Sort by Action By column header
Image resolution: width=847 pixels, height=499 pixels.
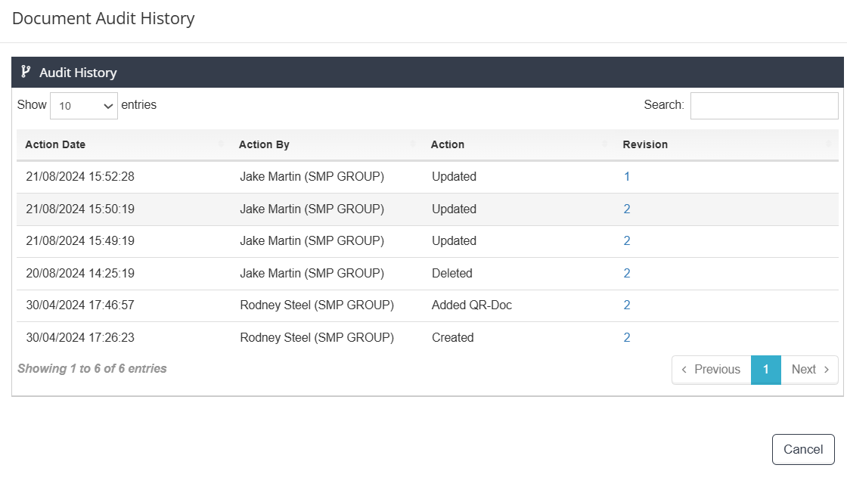(x=264, y=144)
